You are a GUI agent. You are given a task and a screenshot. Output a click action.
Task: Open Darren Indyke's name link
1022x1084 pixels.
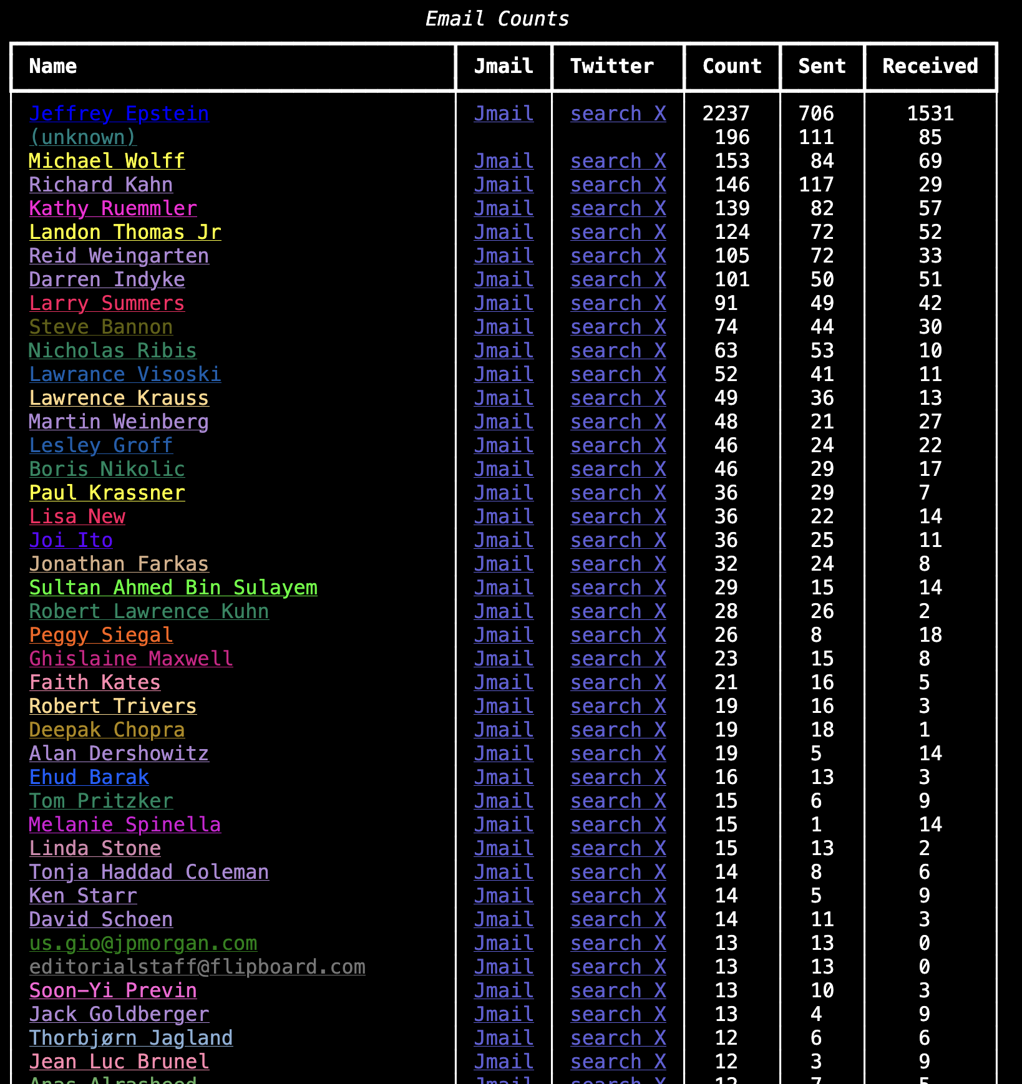point(107,279)
